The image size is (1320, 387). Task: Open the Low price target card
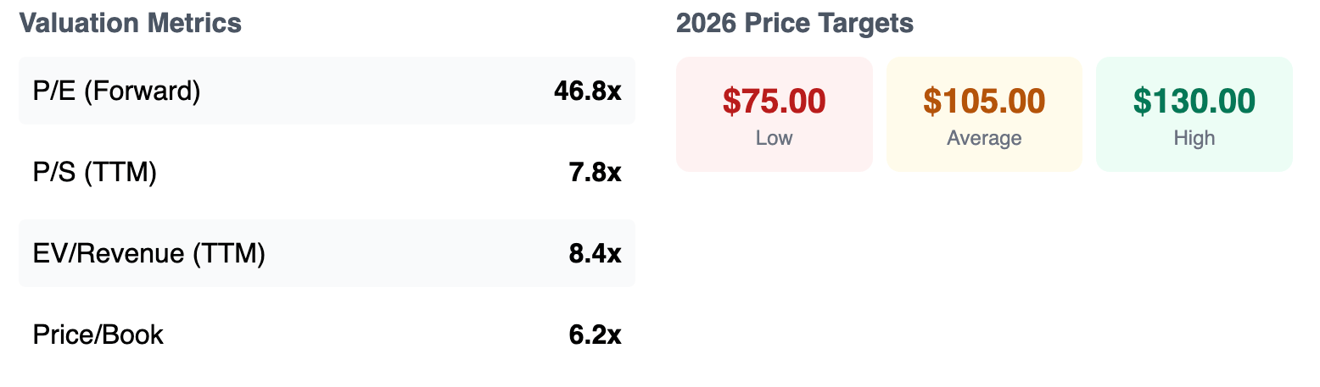[x=775, y=114]
